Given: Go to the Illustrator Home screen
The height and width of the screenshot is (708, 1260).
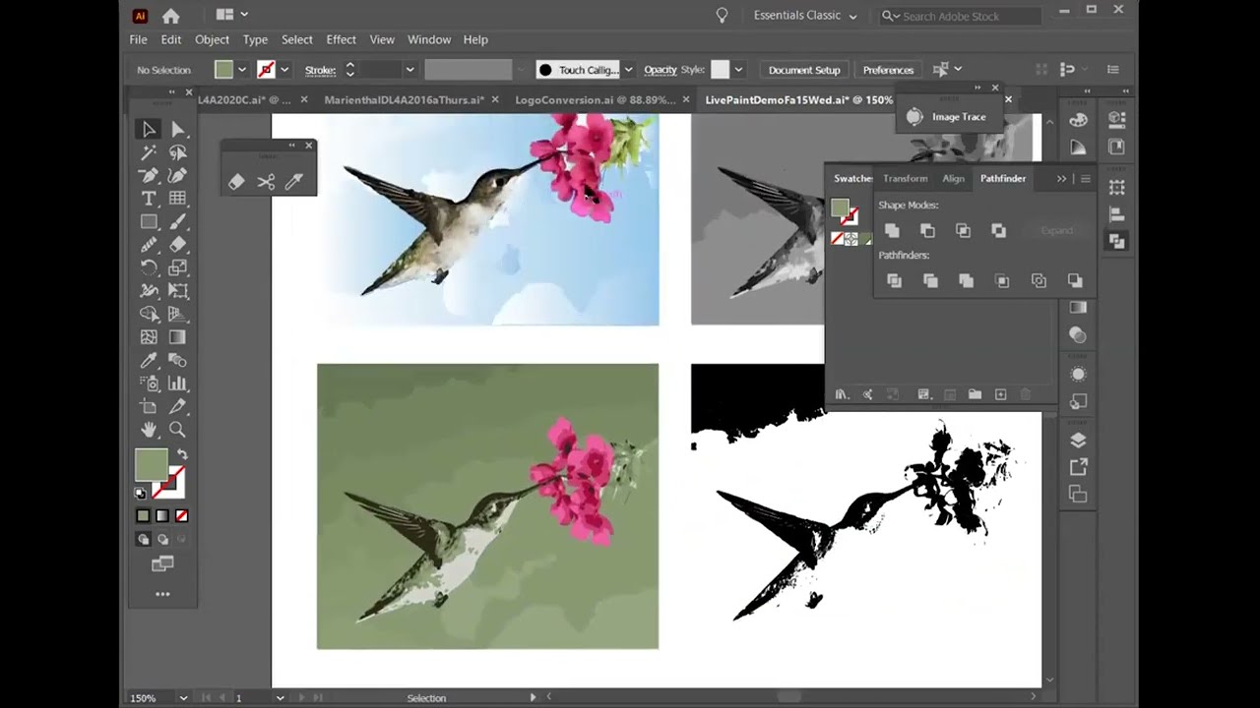Looking at the screenshot, I should point(170,16).
